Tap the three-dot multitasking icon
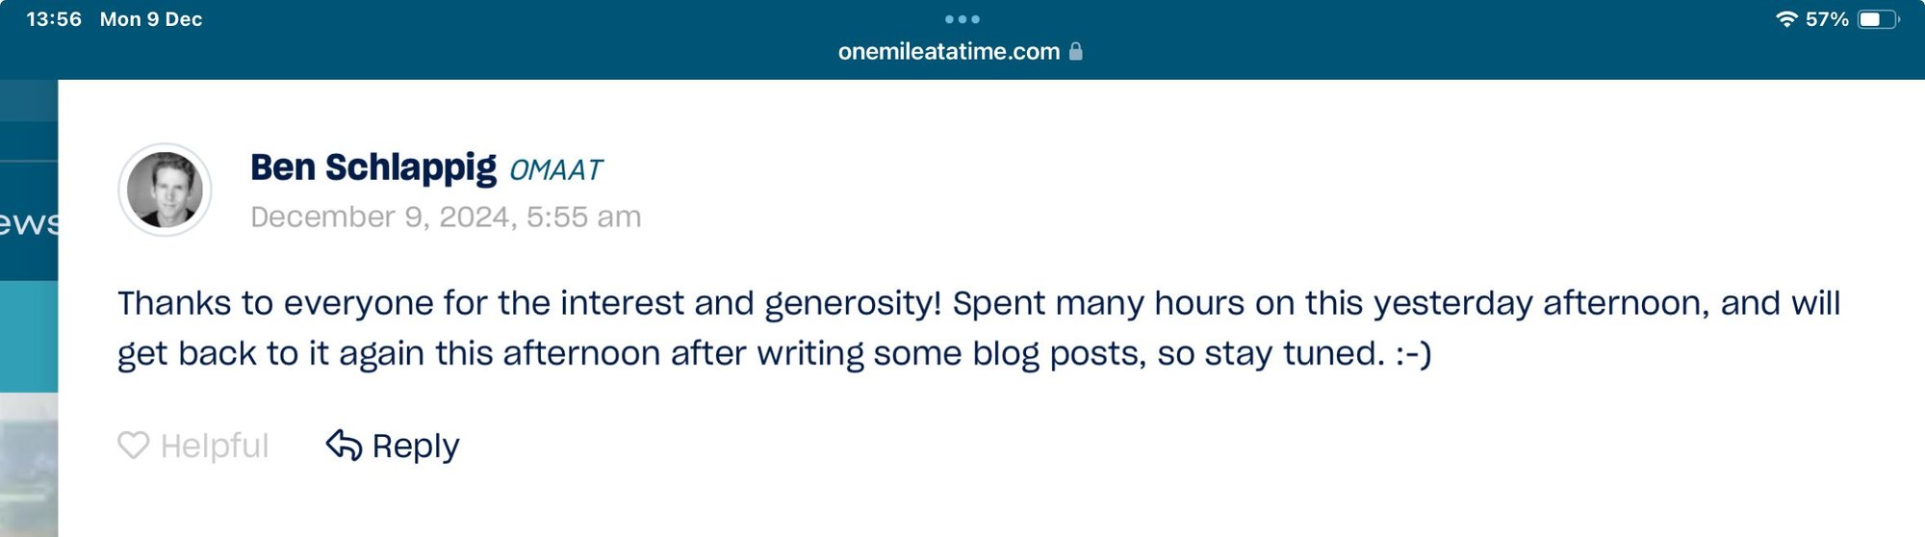1925x537 pixels. 962,19
